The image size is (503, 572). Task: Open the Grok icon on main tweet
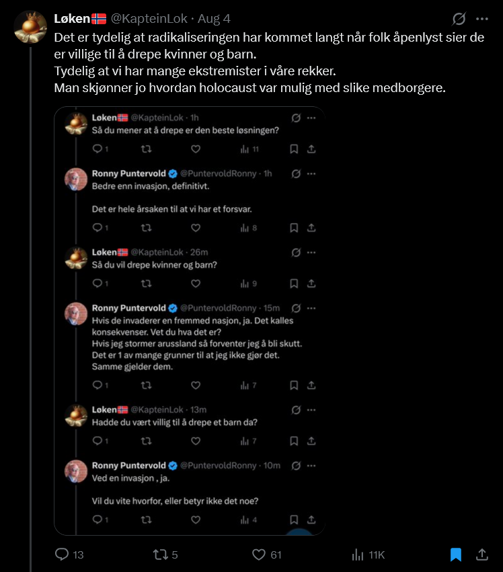pos(459,19)
